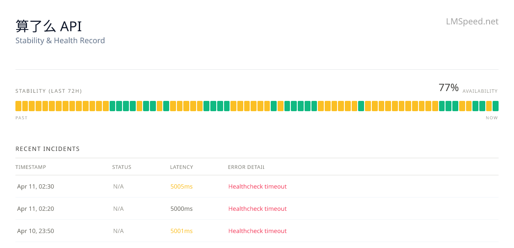Image resolution: width=514 pixels, height=248 pixels.
Task: Click N/A status in the Apr 10, 23:50 row
Action: pyautogui.click(x=118, y=231)
